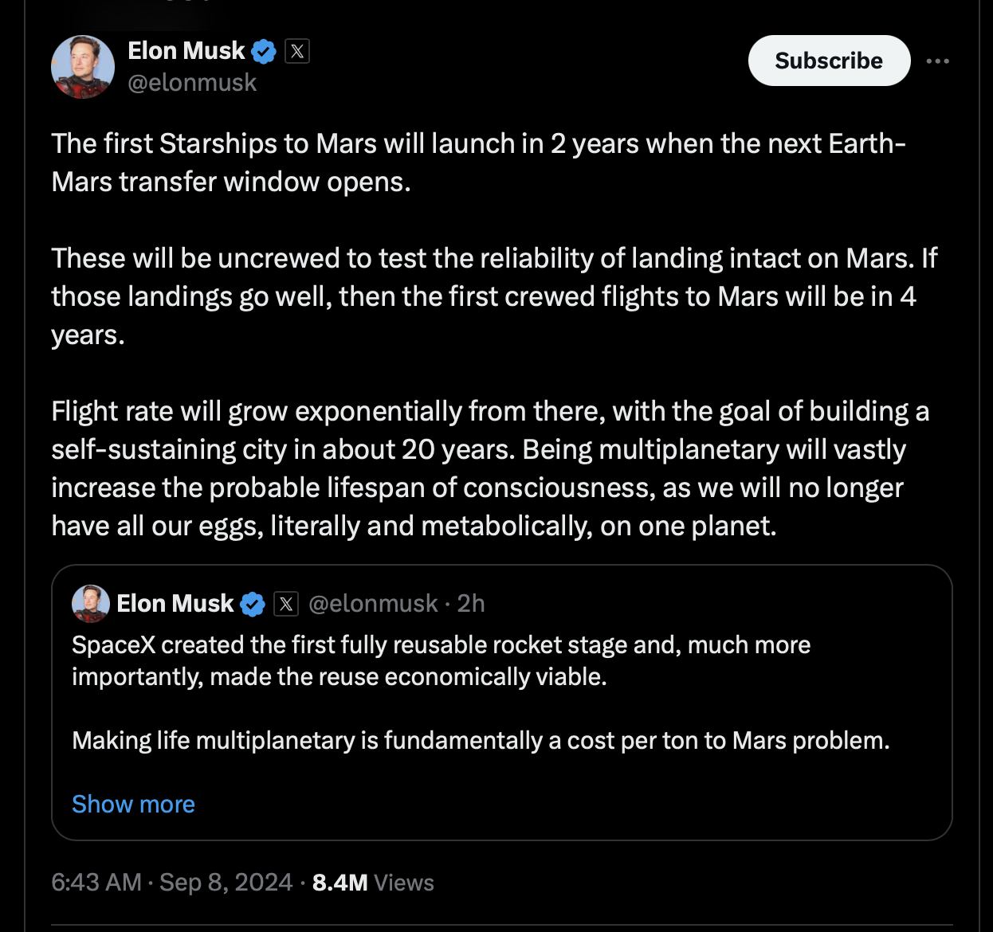
Task: Click the 6:43 AM Sep 8, 2024 timestamp
Action: [x=171, y=883]
